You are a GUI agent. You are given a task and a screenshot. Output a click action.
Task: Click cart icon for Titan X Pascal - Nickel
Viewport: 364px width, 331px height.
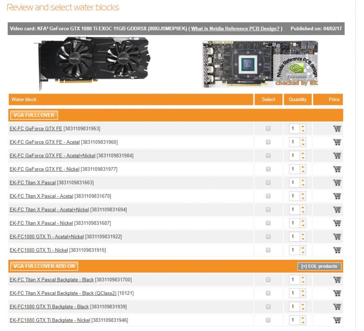pos(337,223)
